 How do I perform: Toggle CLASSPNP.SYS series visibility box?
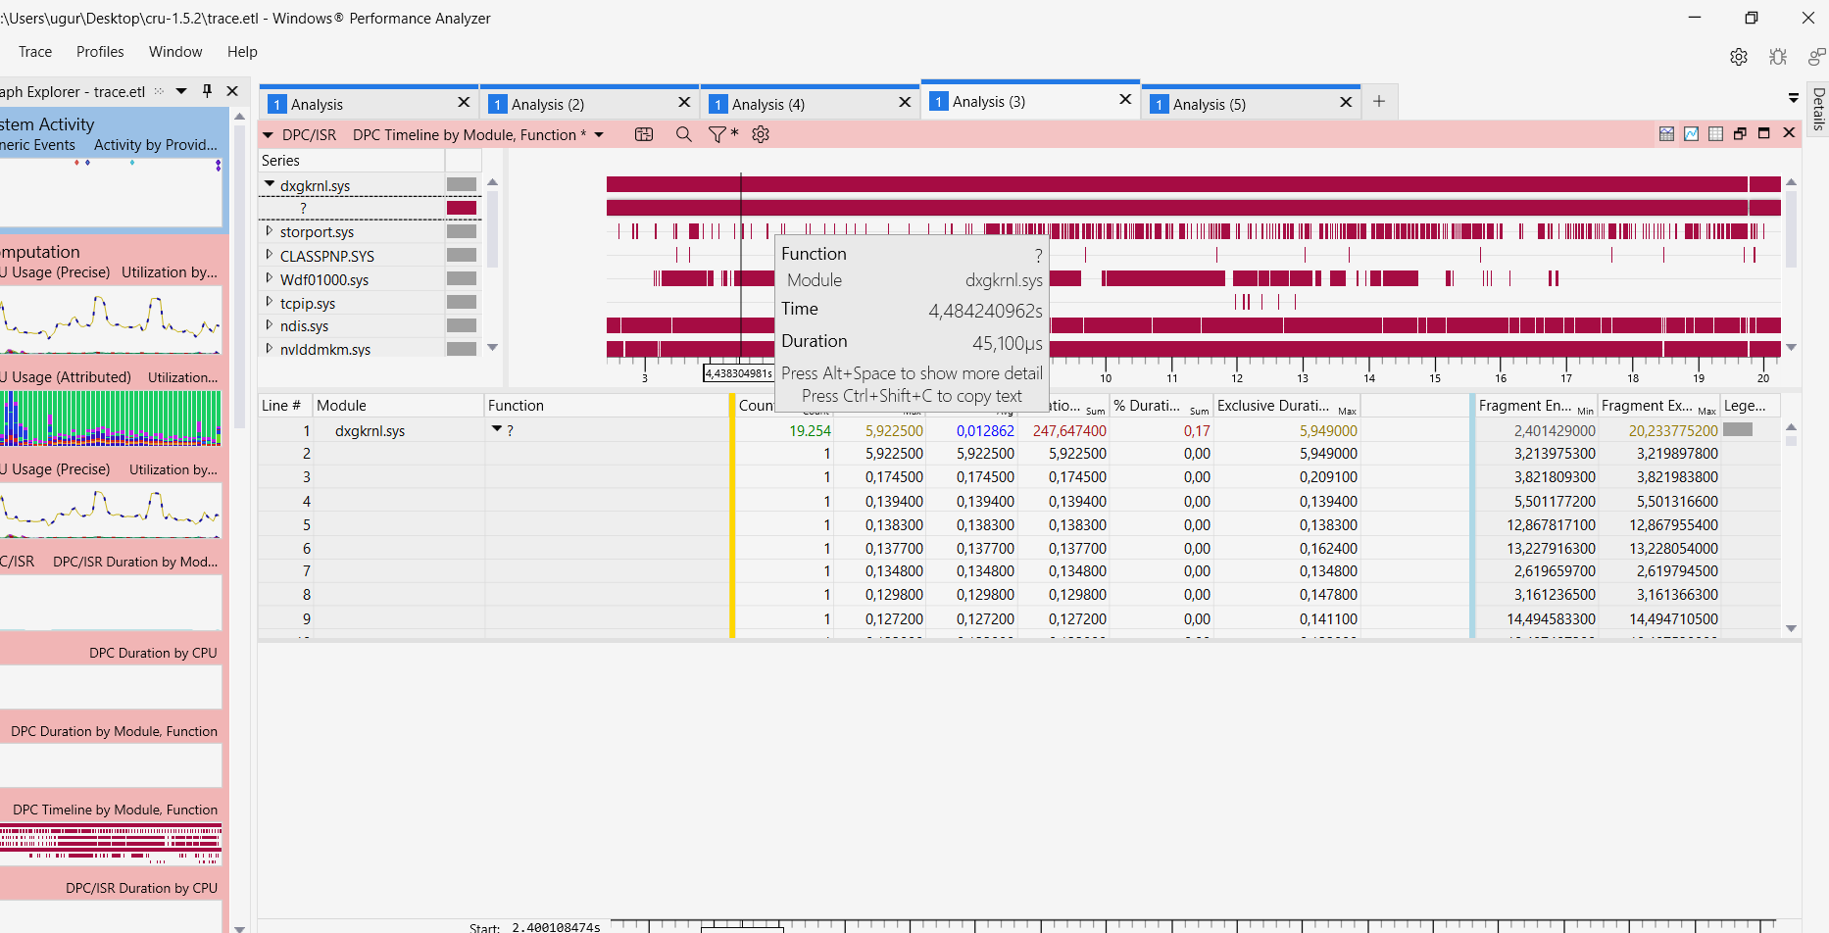[462, 255]
